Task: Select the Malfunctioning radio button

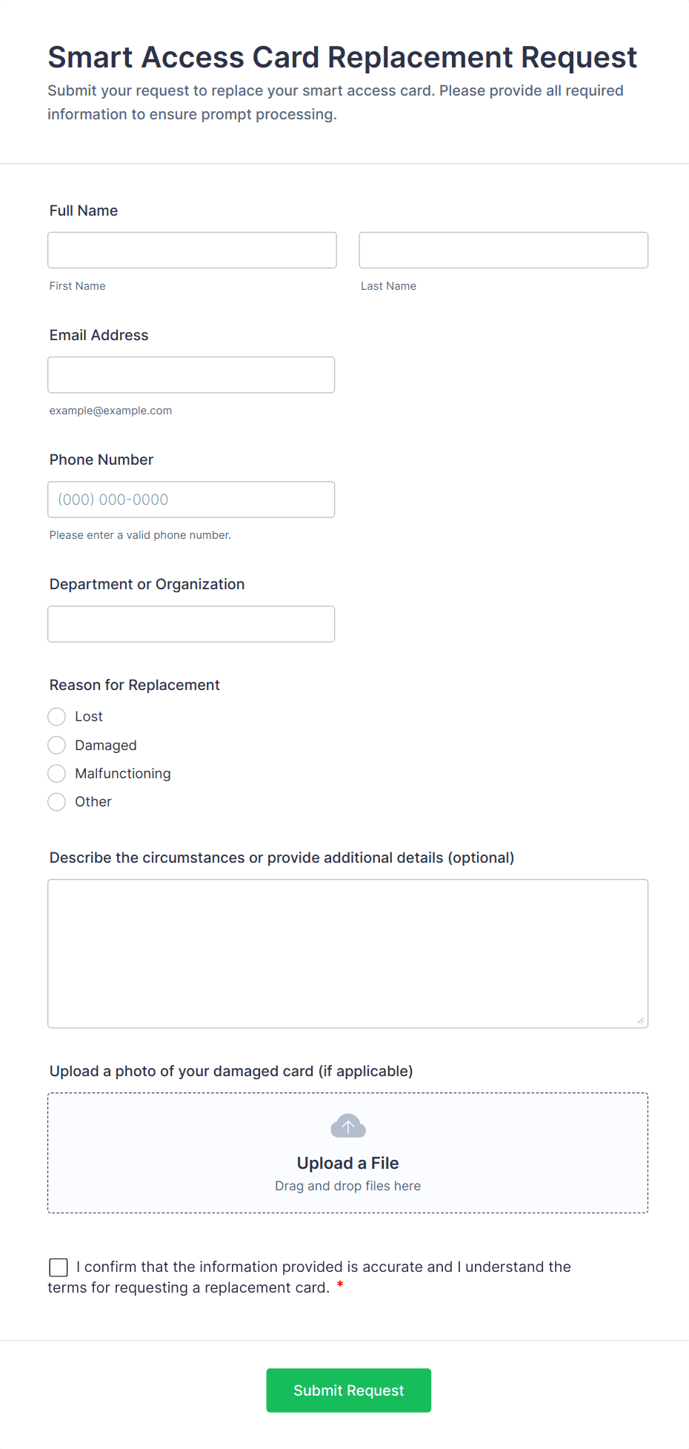Action: (x=57, y=774)
